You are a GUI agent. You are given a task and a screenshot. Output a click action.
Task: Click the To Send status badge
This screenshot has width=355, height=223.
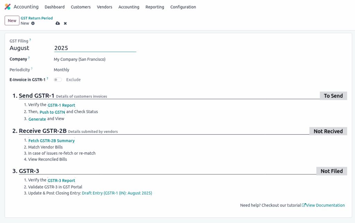[x=333, y=96]
